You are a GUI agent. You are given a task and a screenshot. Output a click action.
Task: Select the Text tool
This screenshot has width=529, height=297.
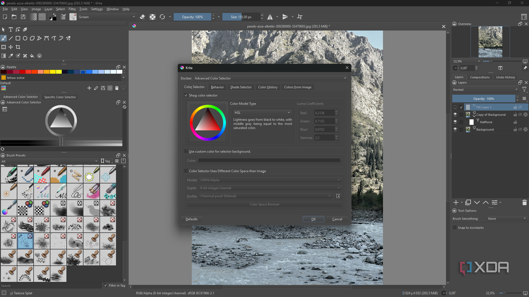coord(11,29)
